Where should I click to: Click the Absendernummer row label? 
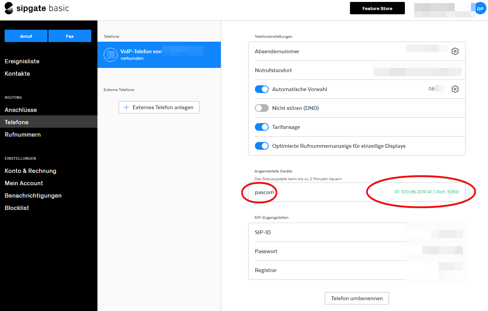pos(277,51)
